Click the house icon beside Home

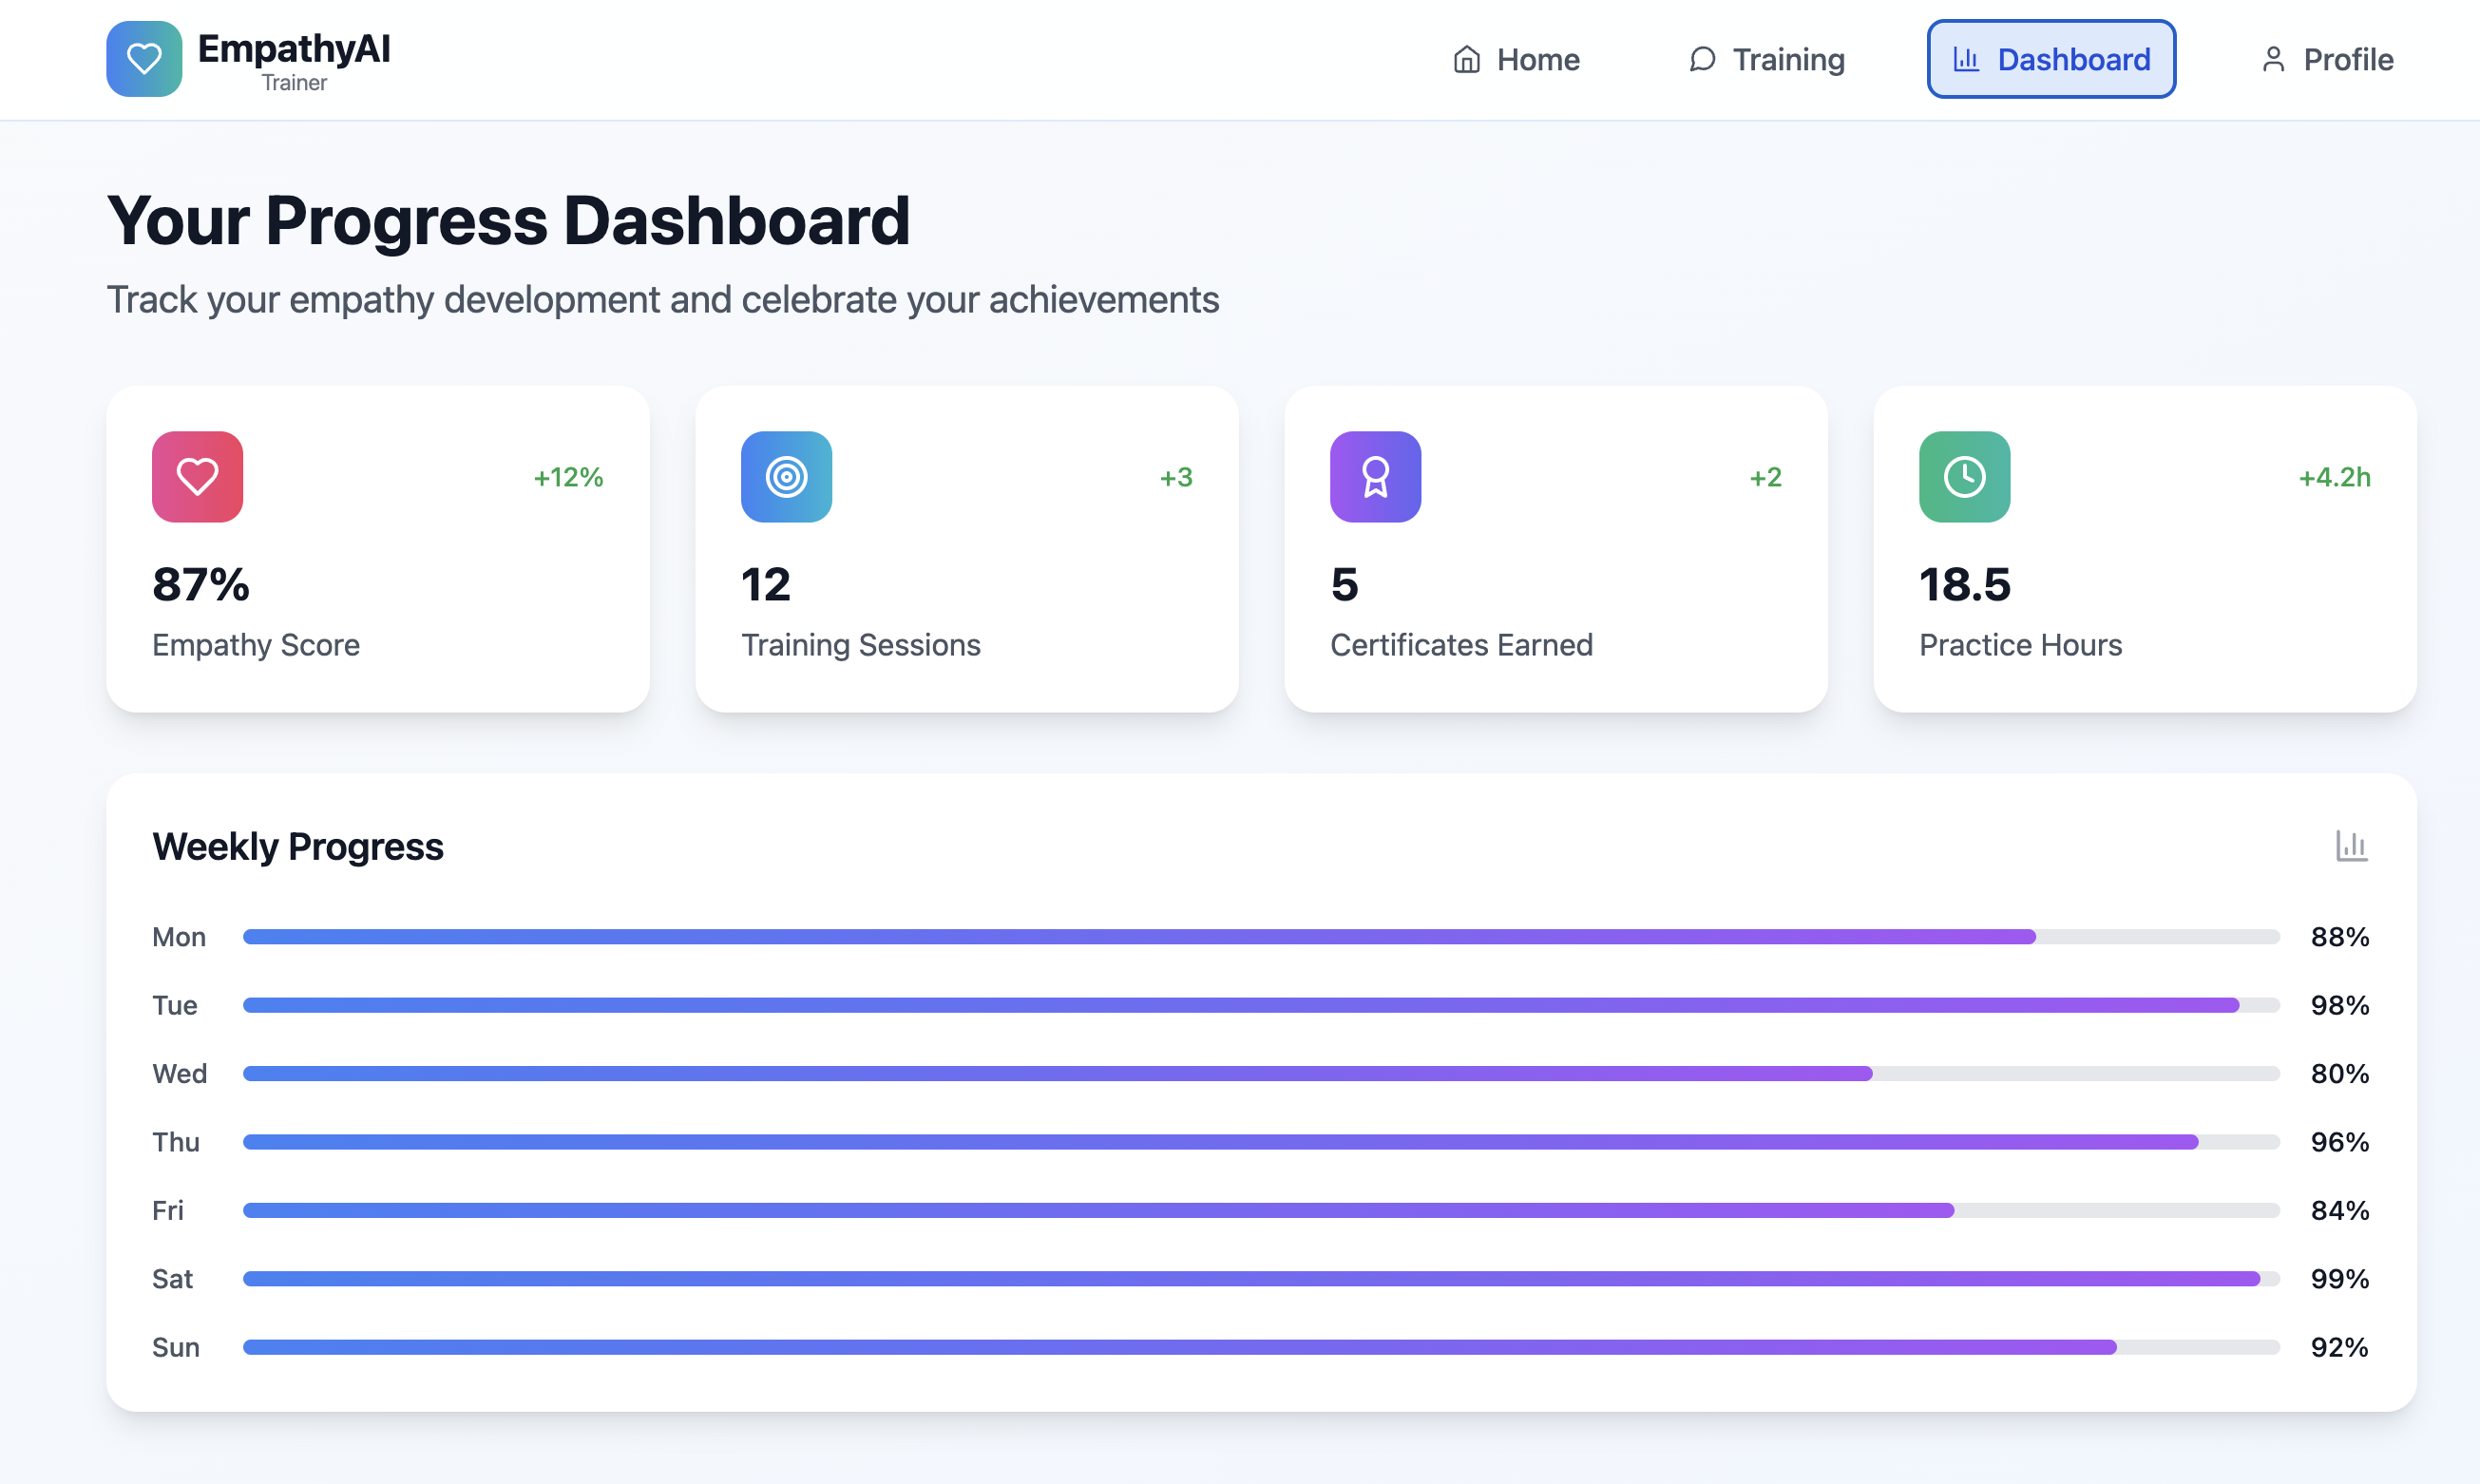pyautogui.click(x=1467, y=60)
